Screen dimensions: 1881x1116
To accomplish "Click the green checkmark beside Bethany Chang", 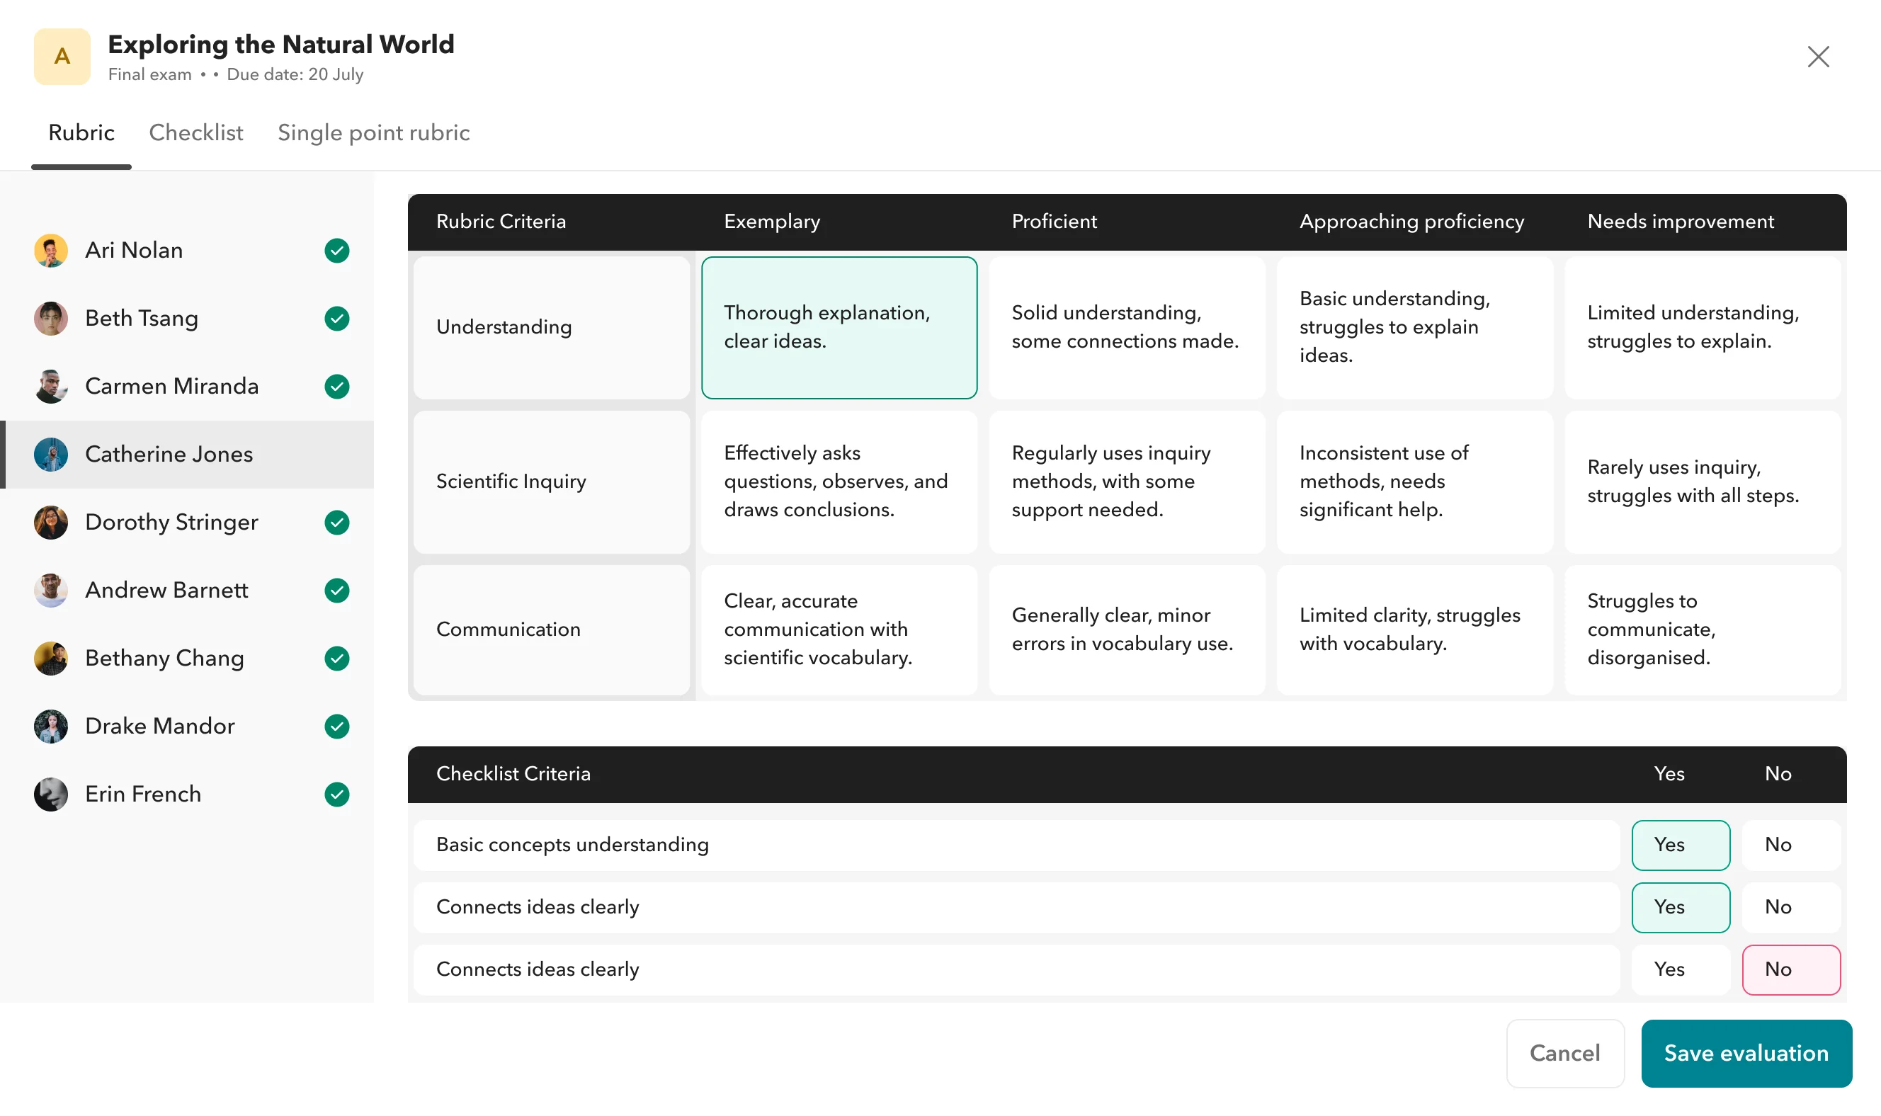I will (337, 658).
